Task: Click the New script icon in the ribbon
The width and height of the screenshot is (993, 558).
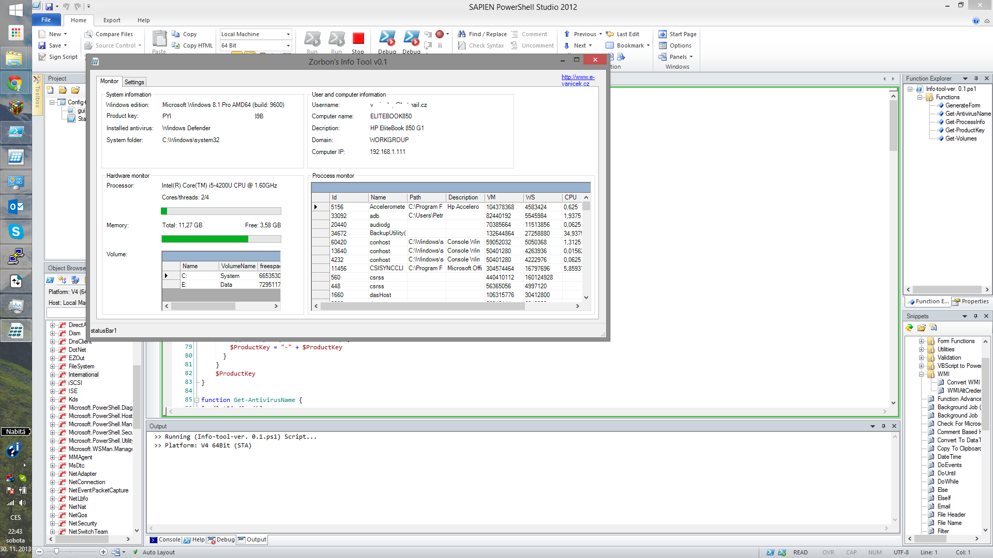Action: 42,34
